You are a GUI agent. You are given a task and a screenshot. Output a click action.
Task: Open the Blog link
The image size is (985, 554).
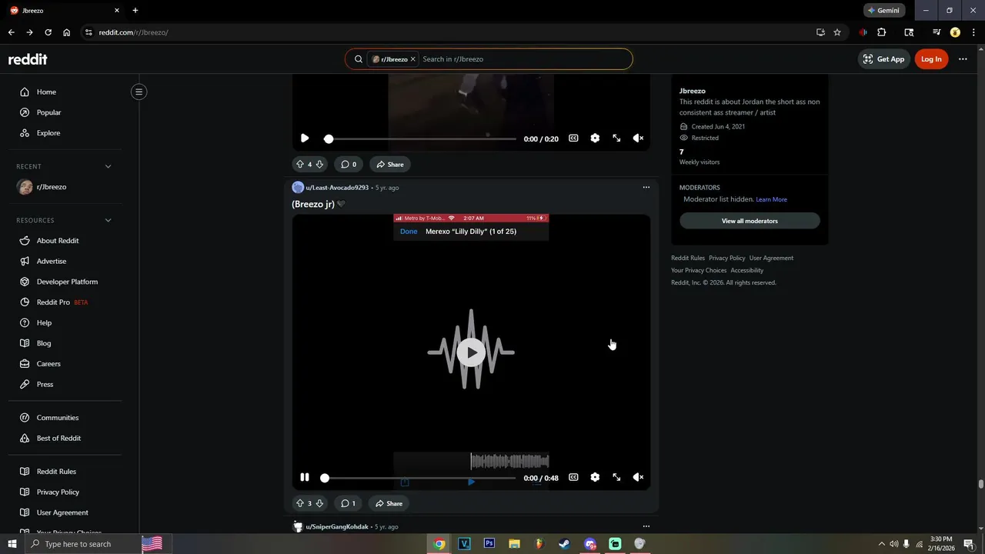(x=44, y=343)
